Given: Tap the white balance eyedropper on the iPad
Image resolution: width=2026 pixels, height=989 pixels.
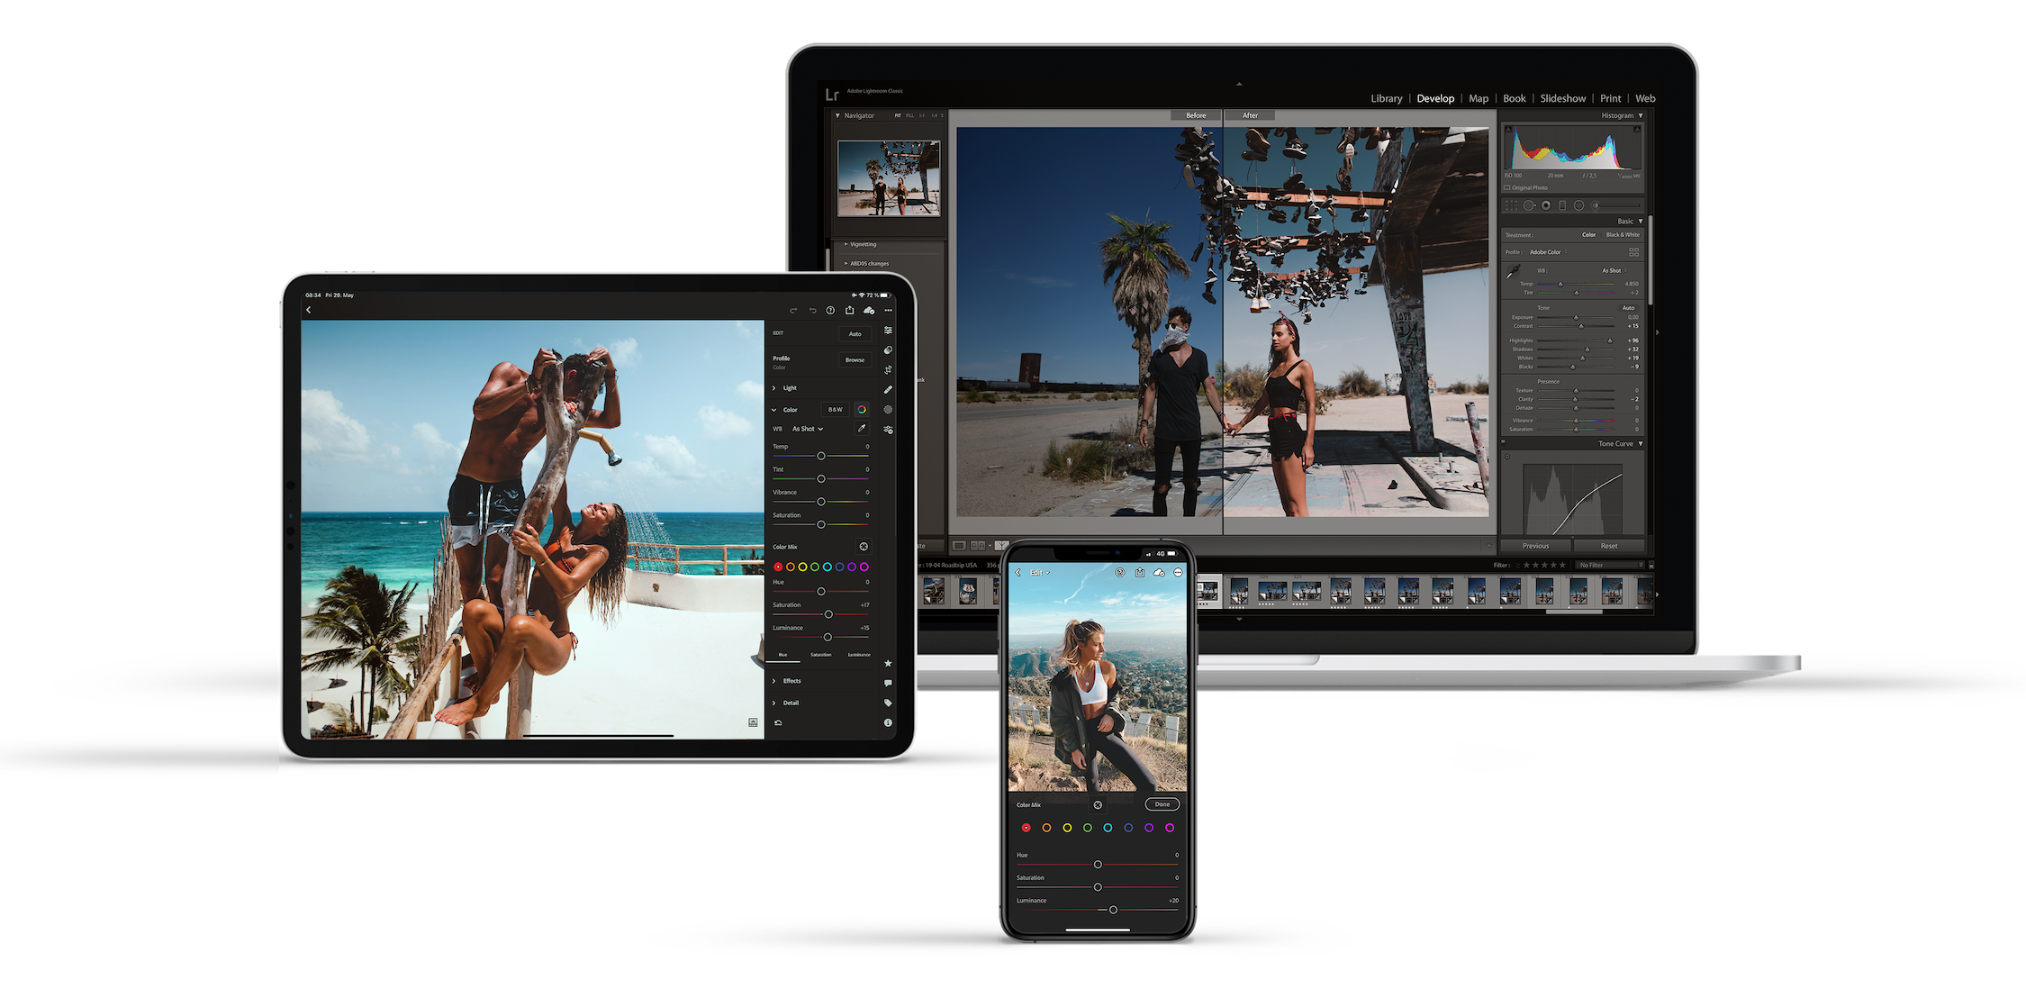Looking at the screenshot, I should (x=862, y=429).
